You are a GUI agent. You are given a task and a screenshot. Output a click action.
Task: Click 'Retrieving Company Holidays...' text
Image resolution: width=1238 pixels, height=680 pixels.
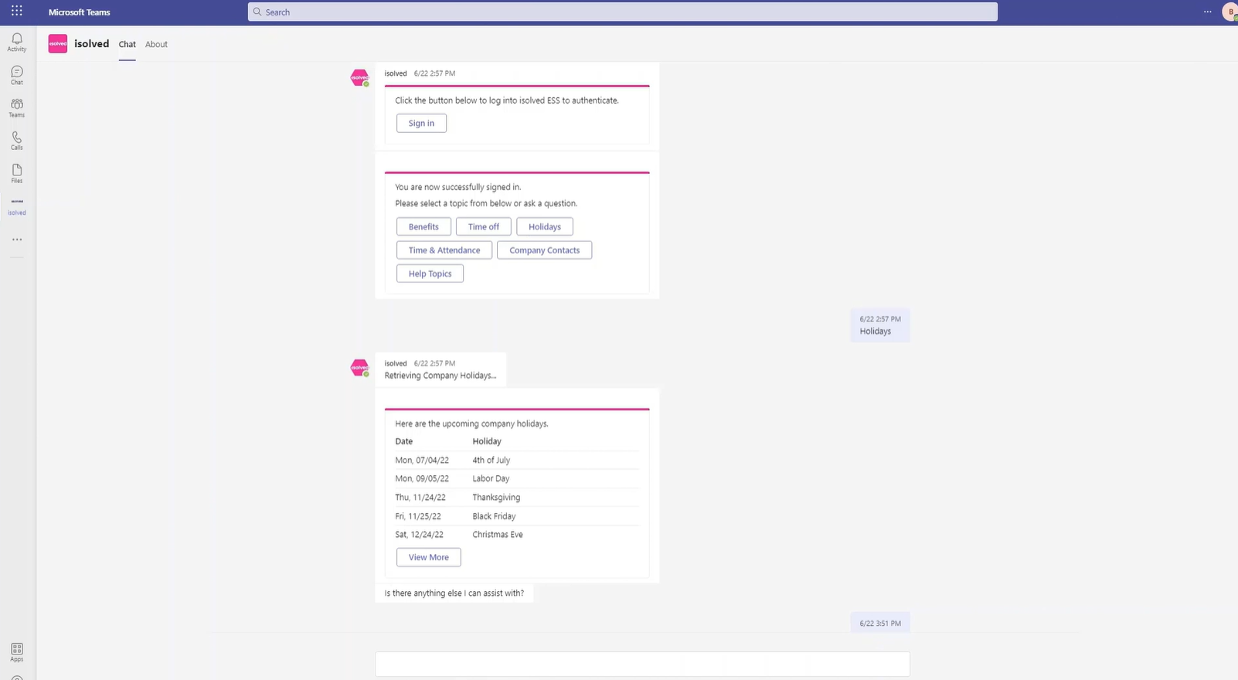tap(440, 376)
